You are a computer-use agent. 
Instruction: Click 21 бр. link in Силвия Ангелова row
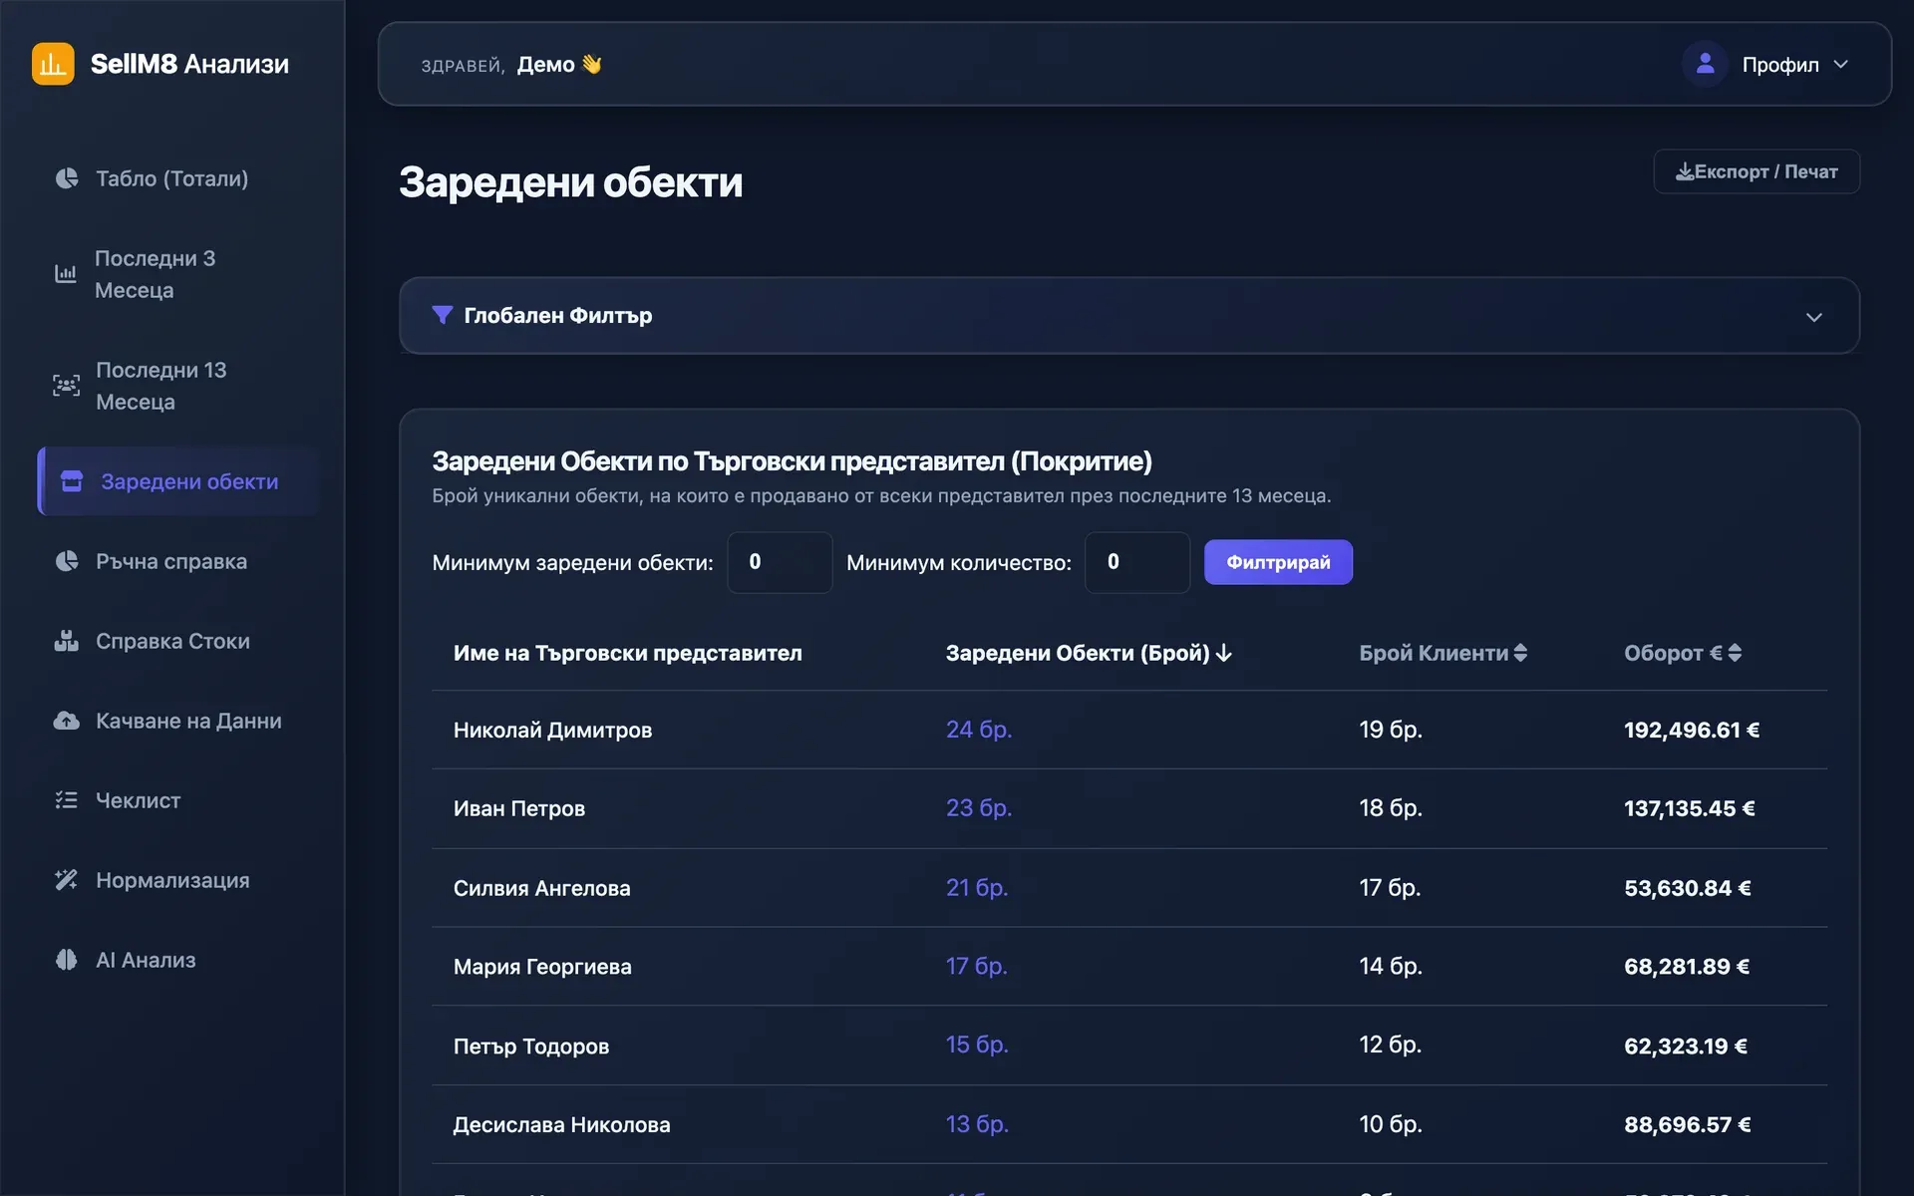pyautogui.click(x=977, y=888)
